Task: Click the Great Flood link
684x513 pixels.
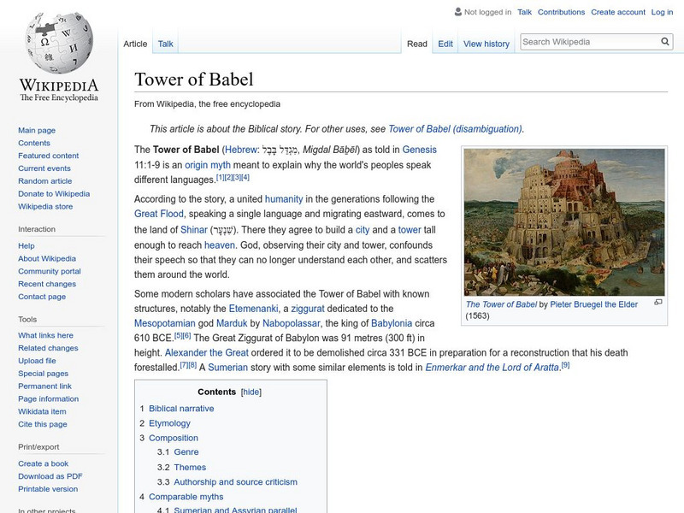Action: click(x=159, y=214)
